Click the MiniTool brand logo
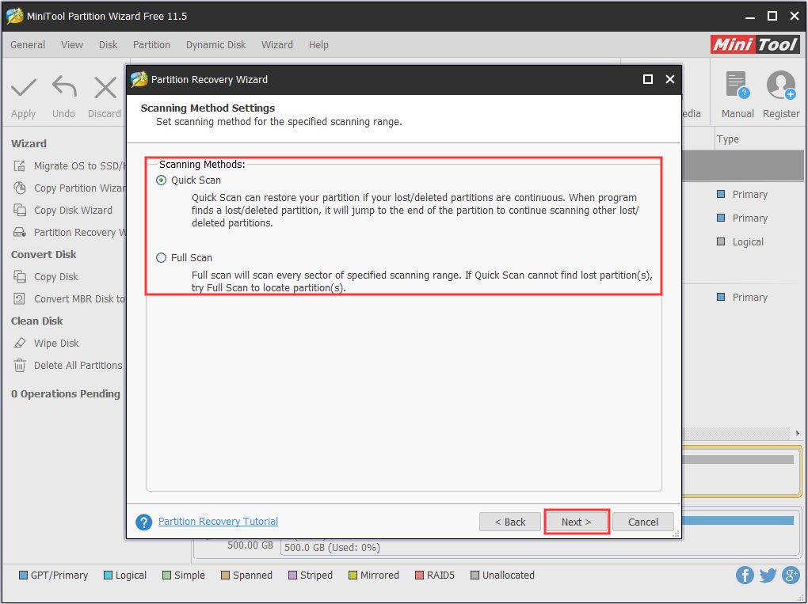808x604 pixels. pyautogui.click(x=755, y=45)
